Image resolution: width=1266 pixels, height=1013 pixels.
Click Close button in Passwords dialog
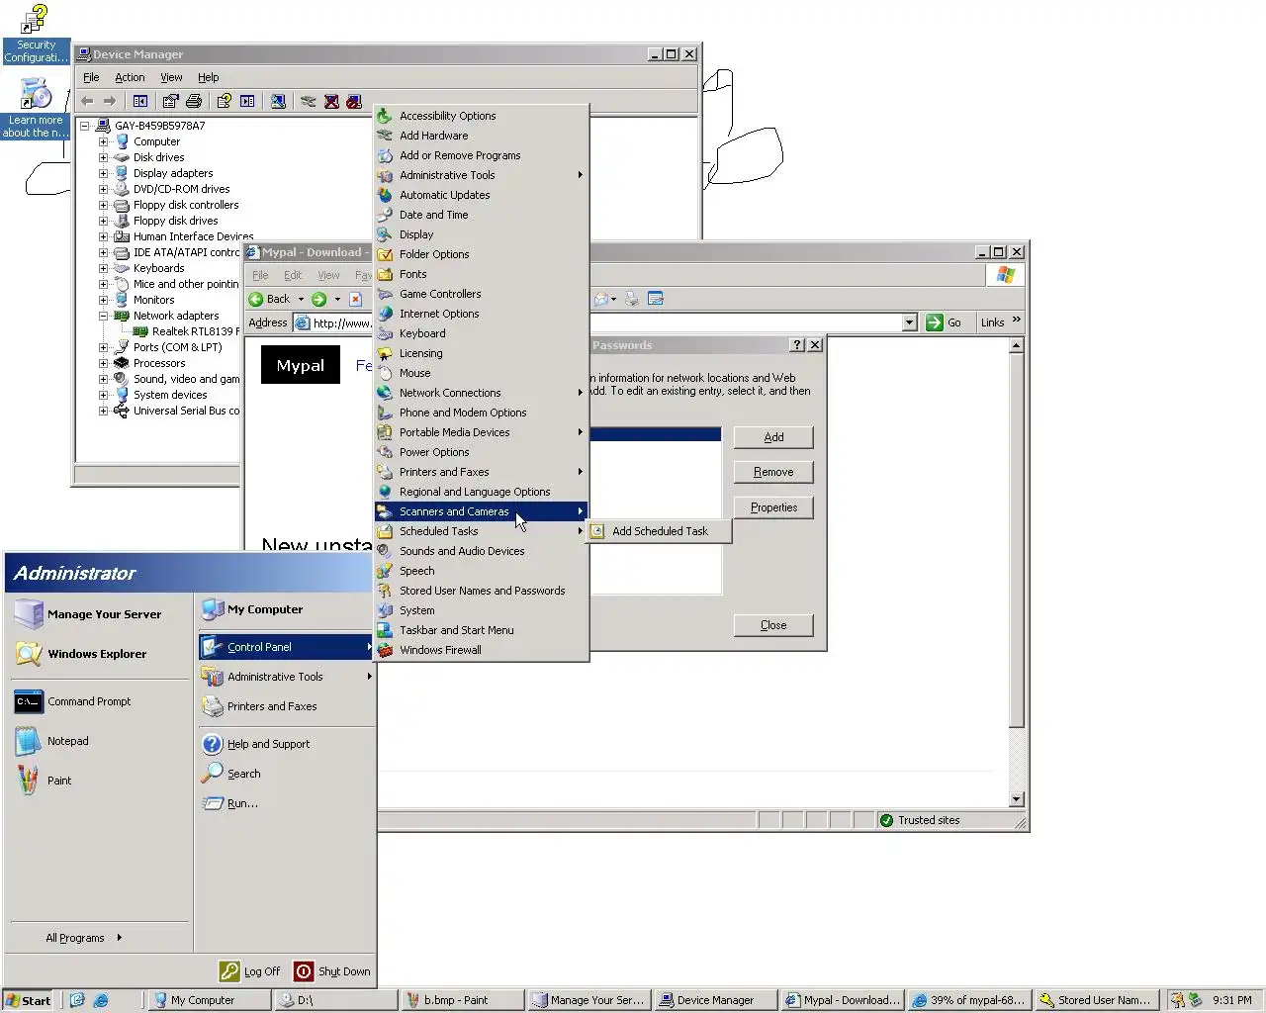point(773,625)
